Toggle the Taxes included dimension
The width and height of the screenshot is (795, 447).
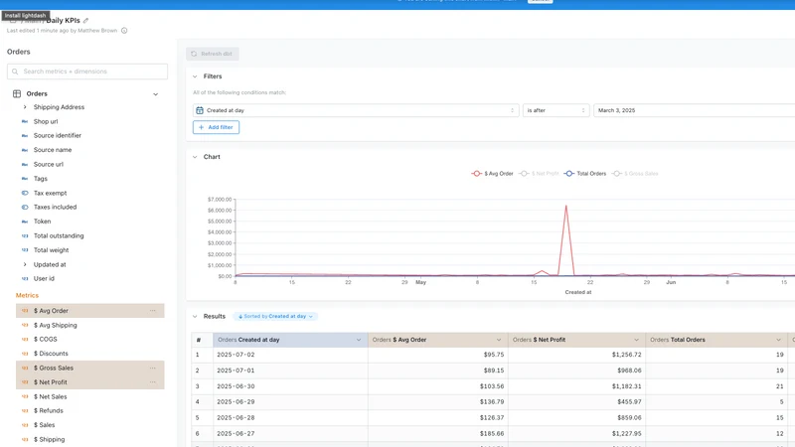click(x=55, y=207)
